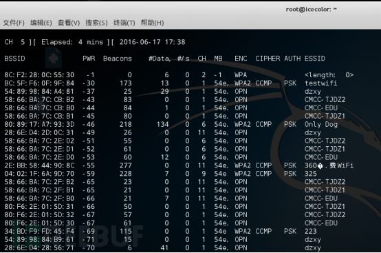Select BSSID 04:02:1F:6A:9D:70

(x=39, y=174)
